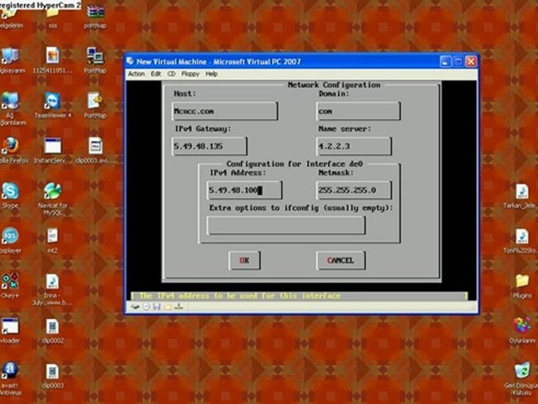Click the shared folder icon in Virtual PC status bar
Screen dimensions: 538x404
pyautogui.click(x=168, y=306)
